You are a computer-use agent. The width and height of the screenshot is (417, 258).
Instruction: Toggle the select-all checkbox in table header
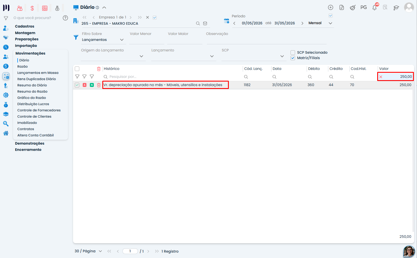click(x=77, y=69)
